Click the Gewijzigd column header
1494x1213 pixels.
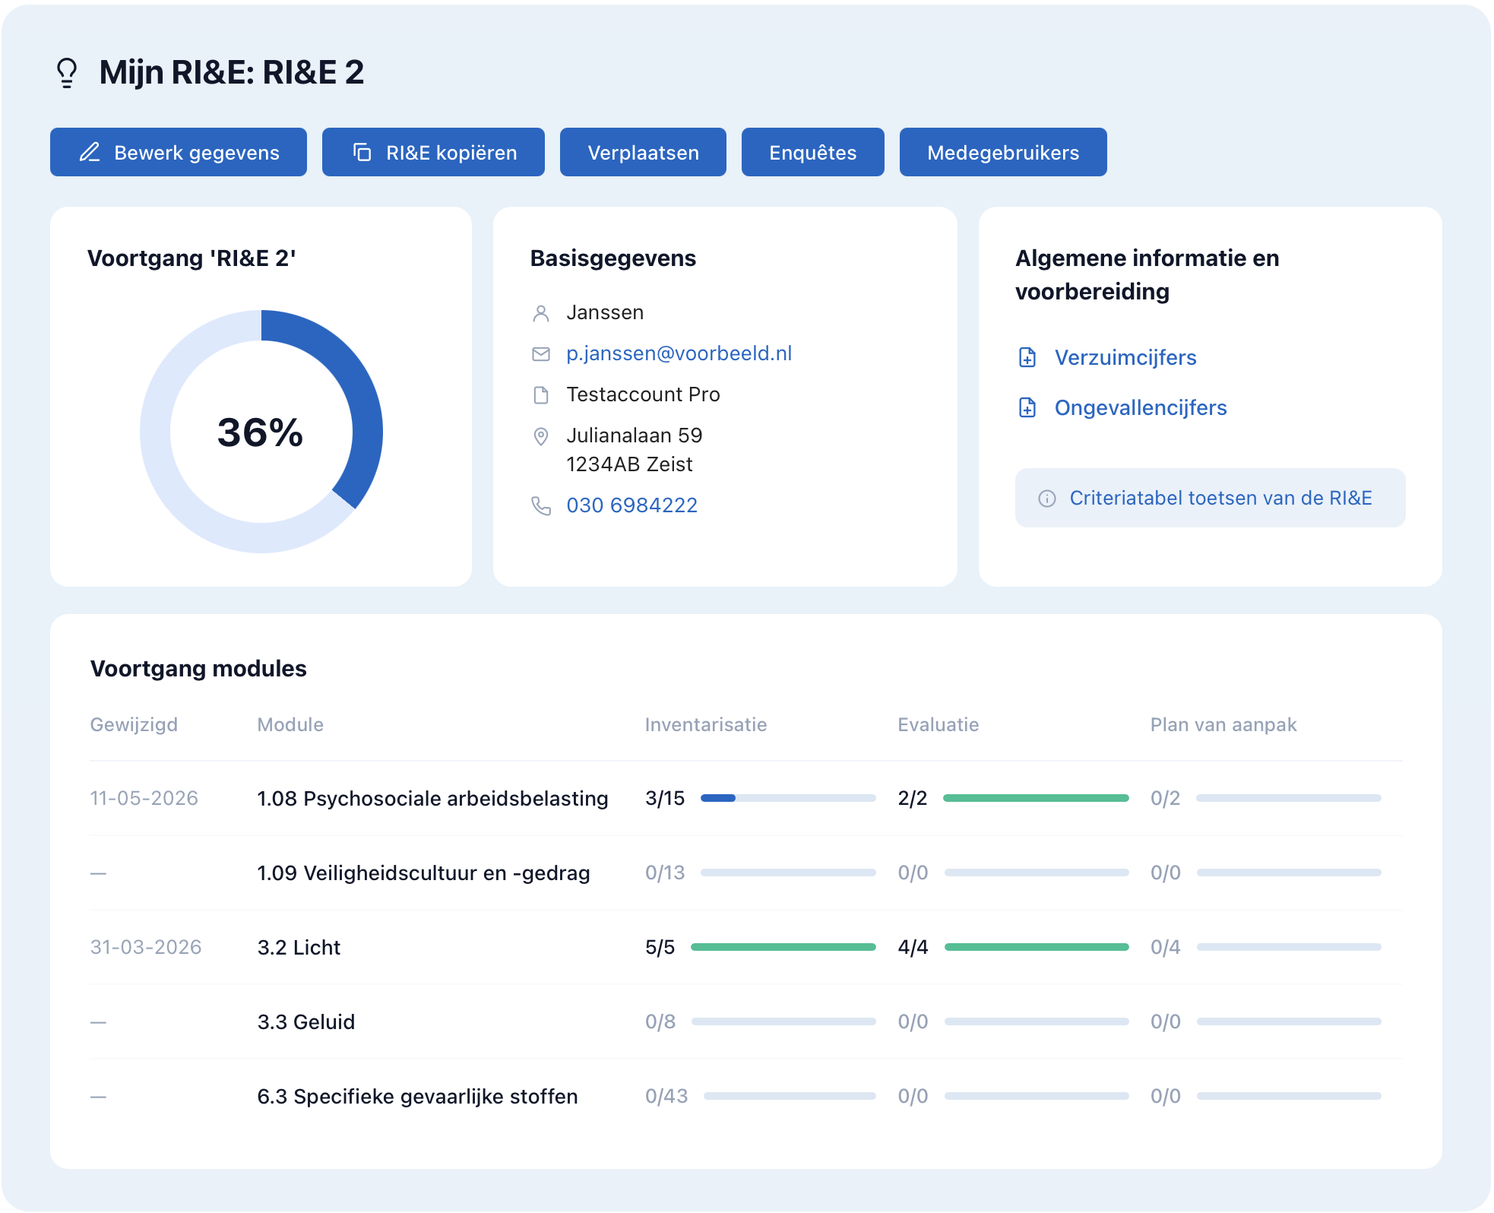[x=134, y=724]
